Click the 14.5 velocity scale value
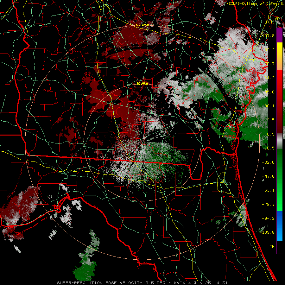 coord(269,120)
